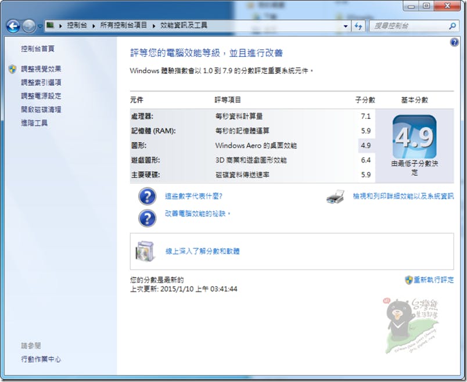Open 調整視覺效果 link
The height and width of the screenshot is (382, 467).
(x=41, y=69)
